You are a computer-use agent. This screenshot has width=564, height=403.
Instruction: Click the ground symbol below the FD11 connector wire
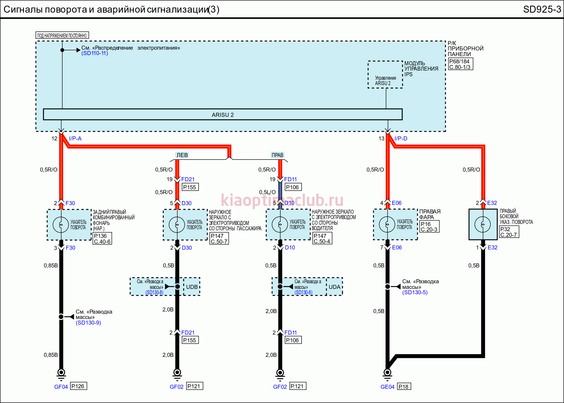click(x=280, y=375)
